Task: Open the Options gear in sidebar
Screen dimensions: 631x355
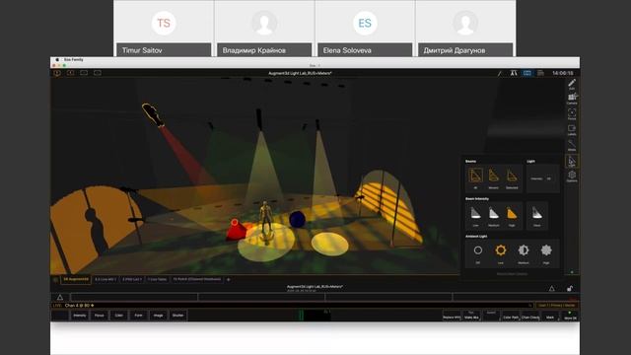Action: tap(572, 176)
